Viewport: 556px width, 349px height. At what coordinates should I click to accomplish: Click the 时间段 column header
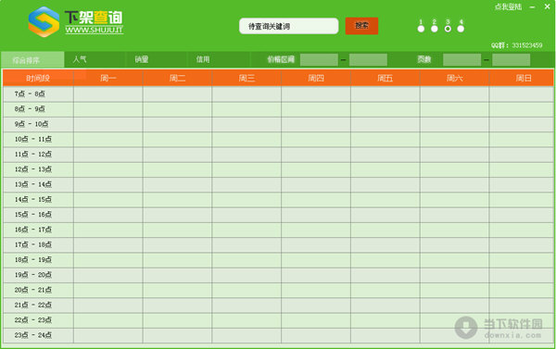pos(38,78)
